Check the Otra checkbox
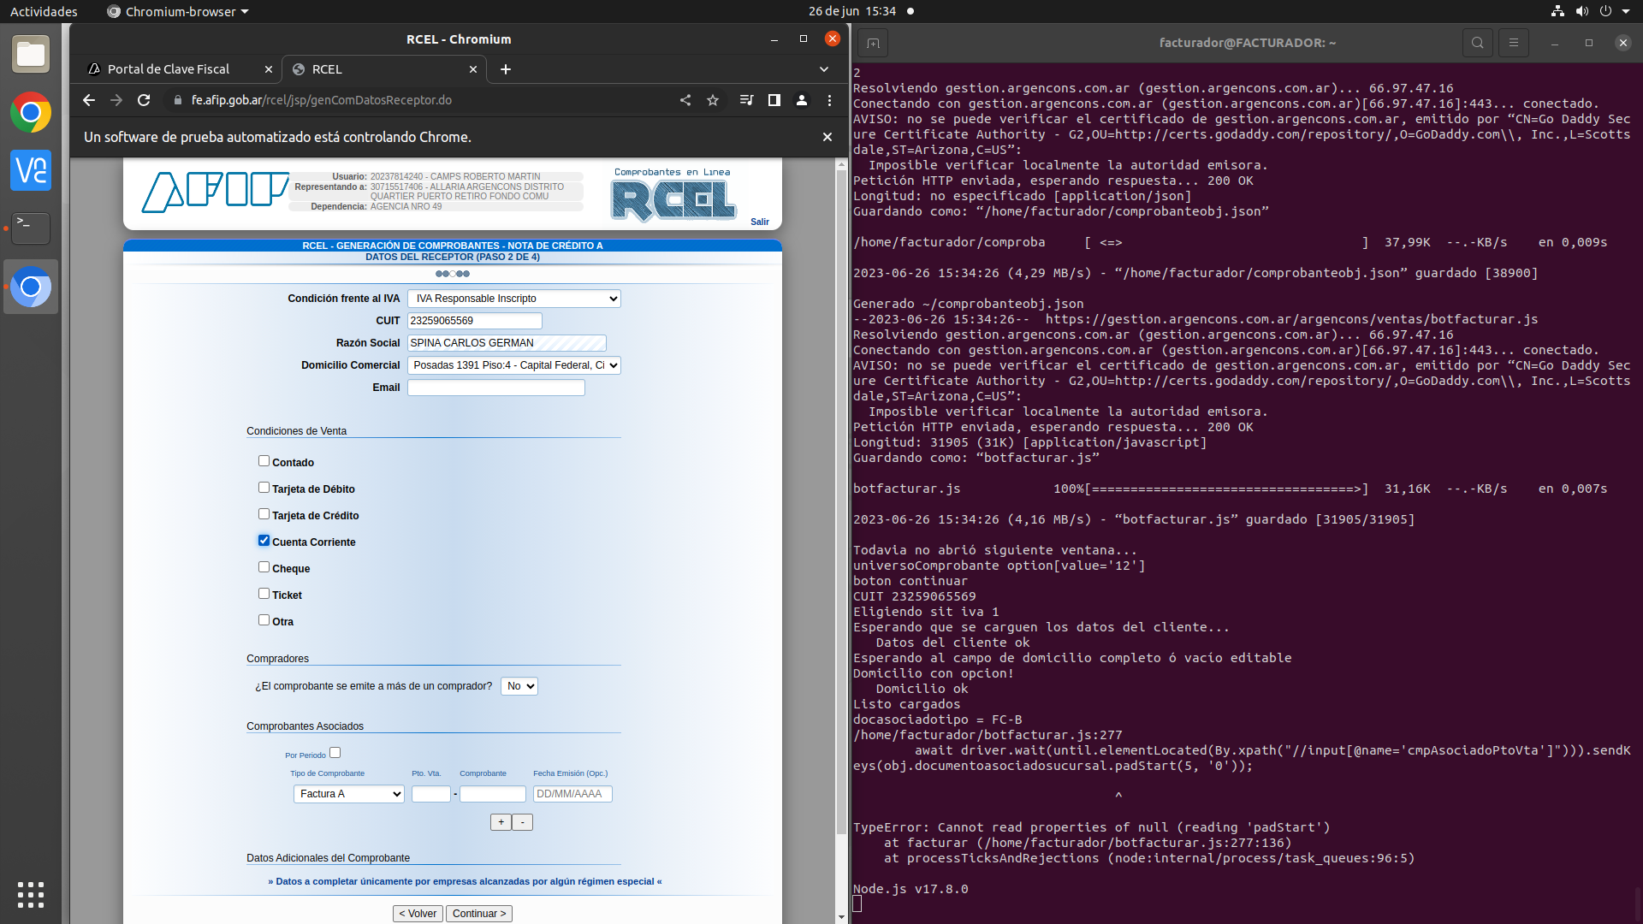The height and width of the screenshot is (924, 1643). (x=264, y=620)
